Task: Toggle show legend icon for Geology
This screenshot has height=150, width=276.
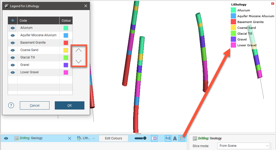Action: (182, 138)
